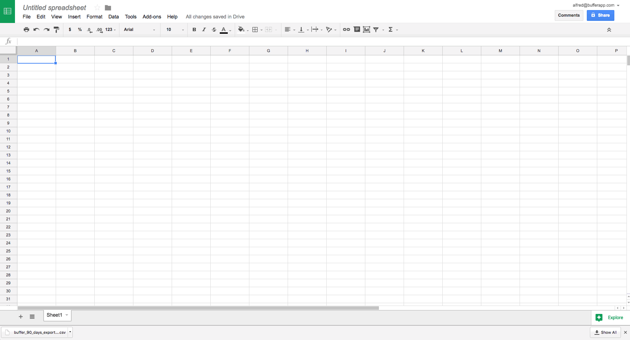Open the Sheet1 tab menu
The height and width of the screenshot is (340, 630).
click(67, 315)
